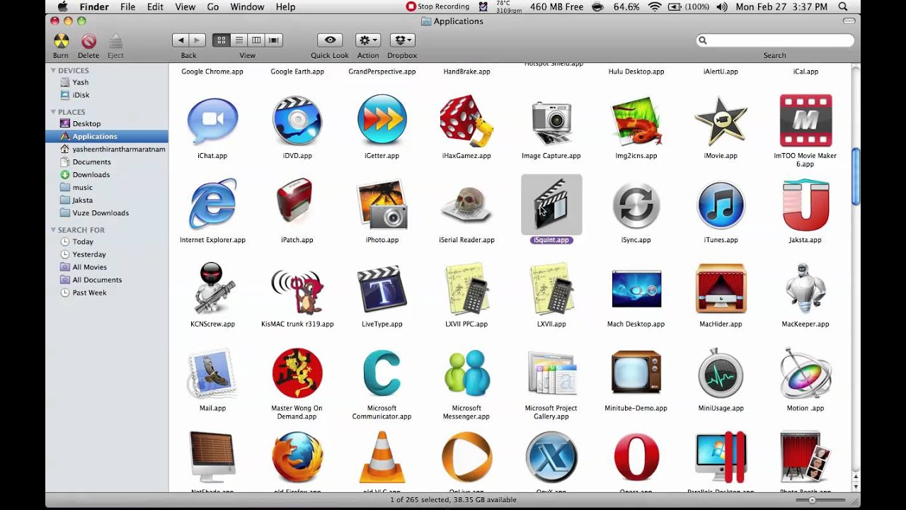This screenshot has width=906, height=510.
Task: Select Mach Desktop.app icon
Action: [636, 289]
